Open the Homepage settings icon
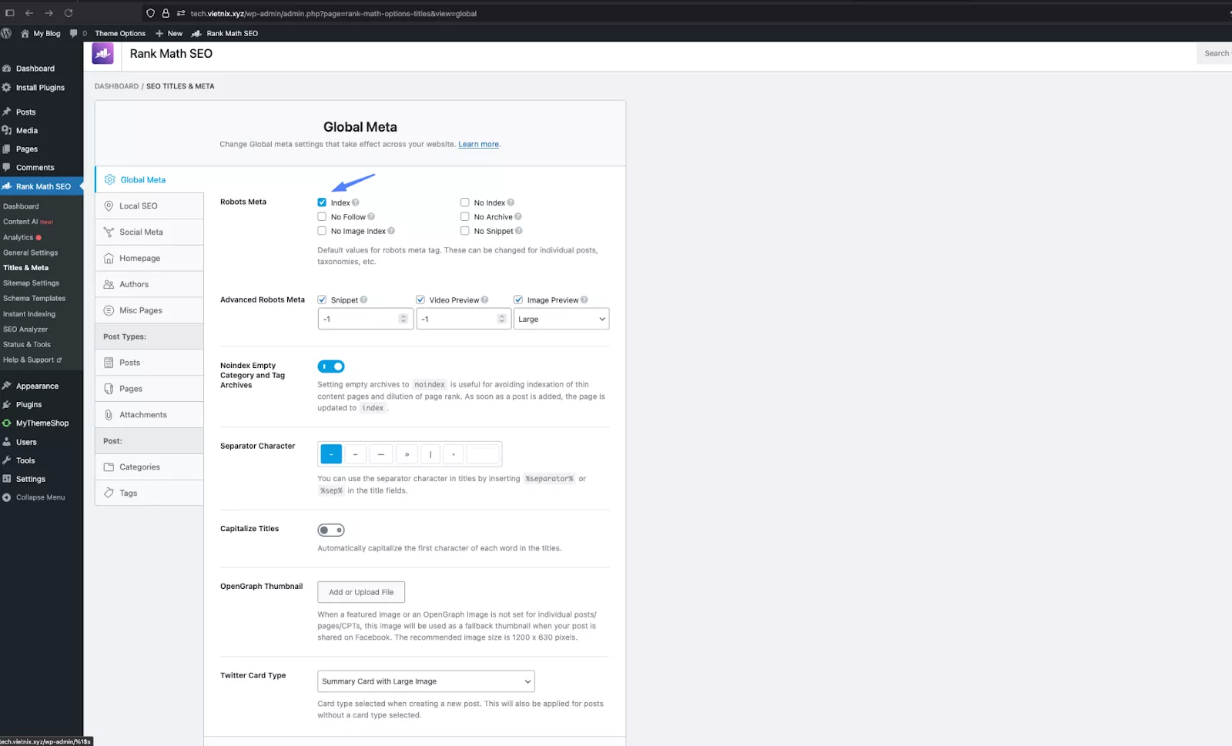The image size is (1232, 746). click(x=109, y=258)
